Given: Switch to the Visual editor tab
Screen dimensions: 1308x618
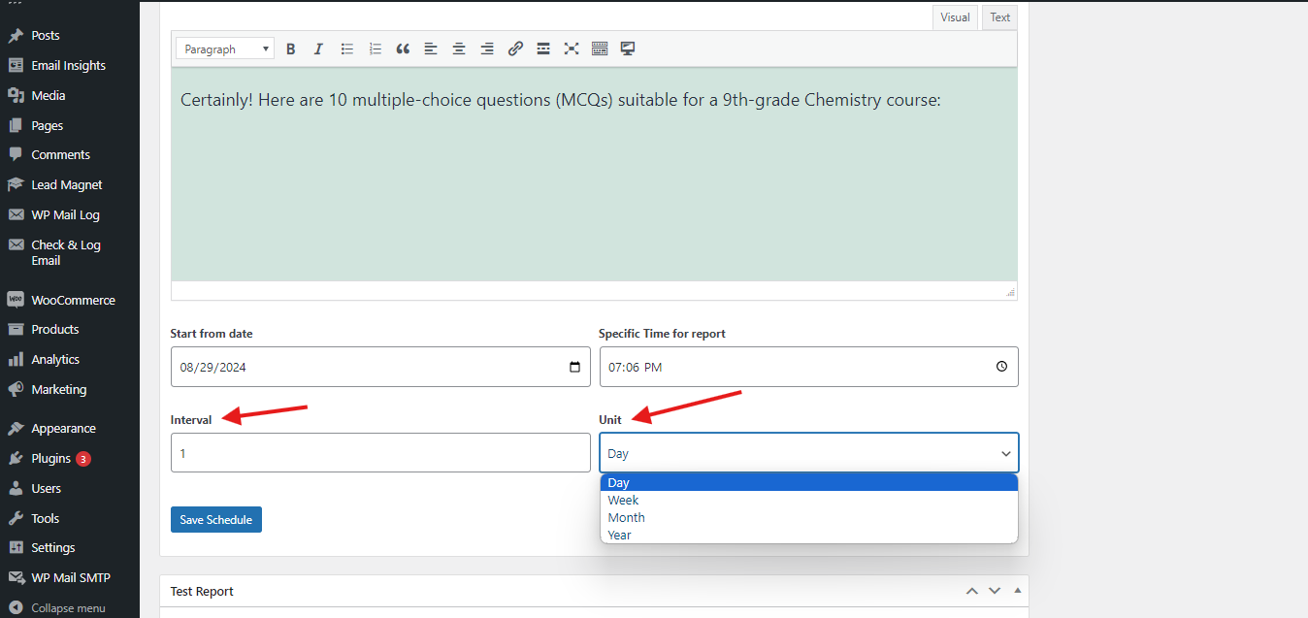Looking at the screenshot, I should [955, 17].
